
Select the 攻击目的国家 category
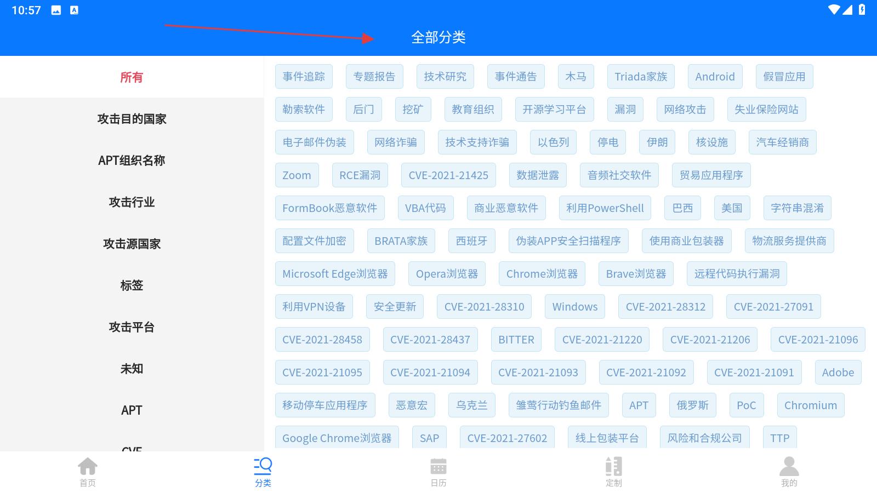click(132, 119)
